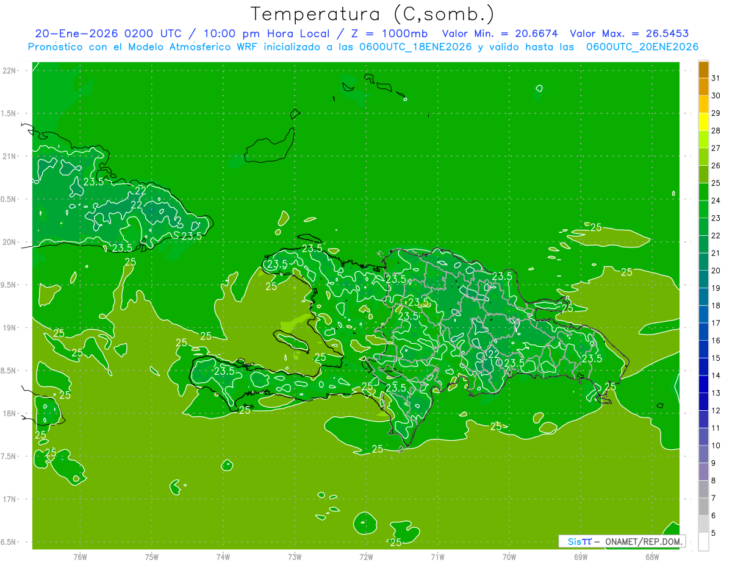Click the '17N' latitude axis label

point(10,499)
